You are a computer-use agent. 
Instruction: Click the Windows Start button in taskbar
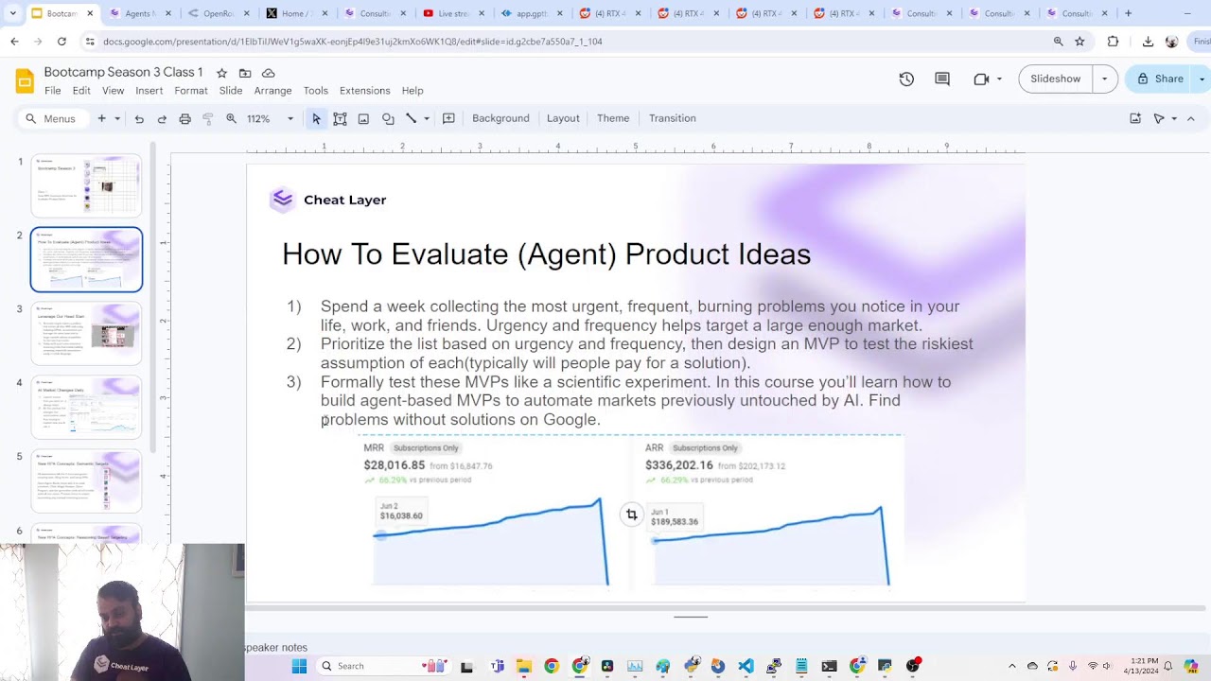299,666
